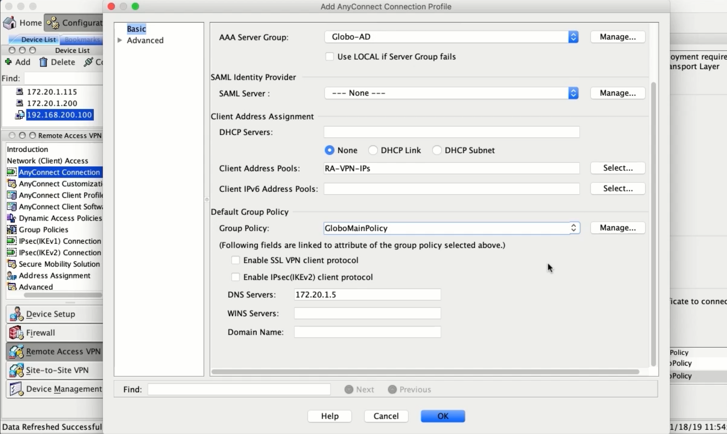Click the Next find button

(359, 389)
